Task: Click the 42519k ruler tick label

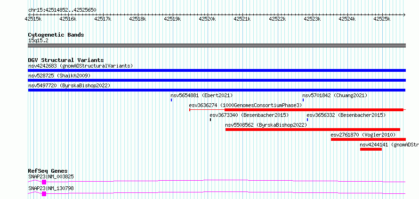Action: coord(173,19)
